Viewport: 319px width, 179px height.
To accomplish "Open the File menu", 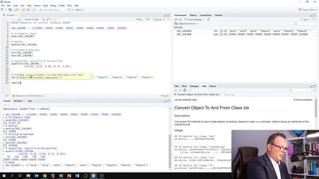I will pos(2,5).
